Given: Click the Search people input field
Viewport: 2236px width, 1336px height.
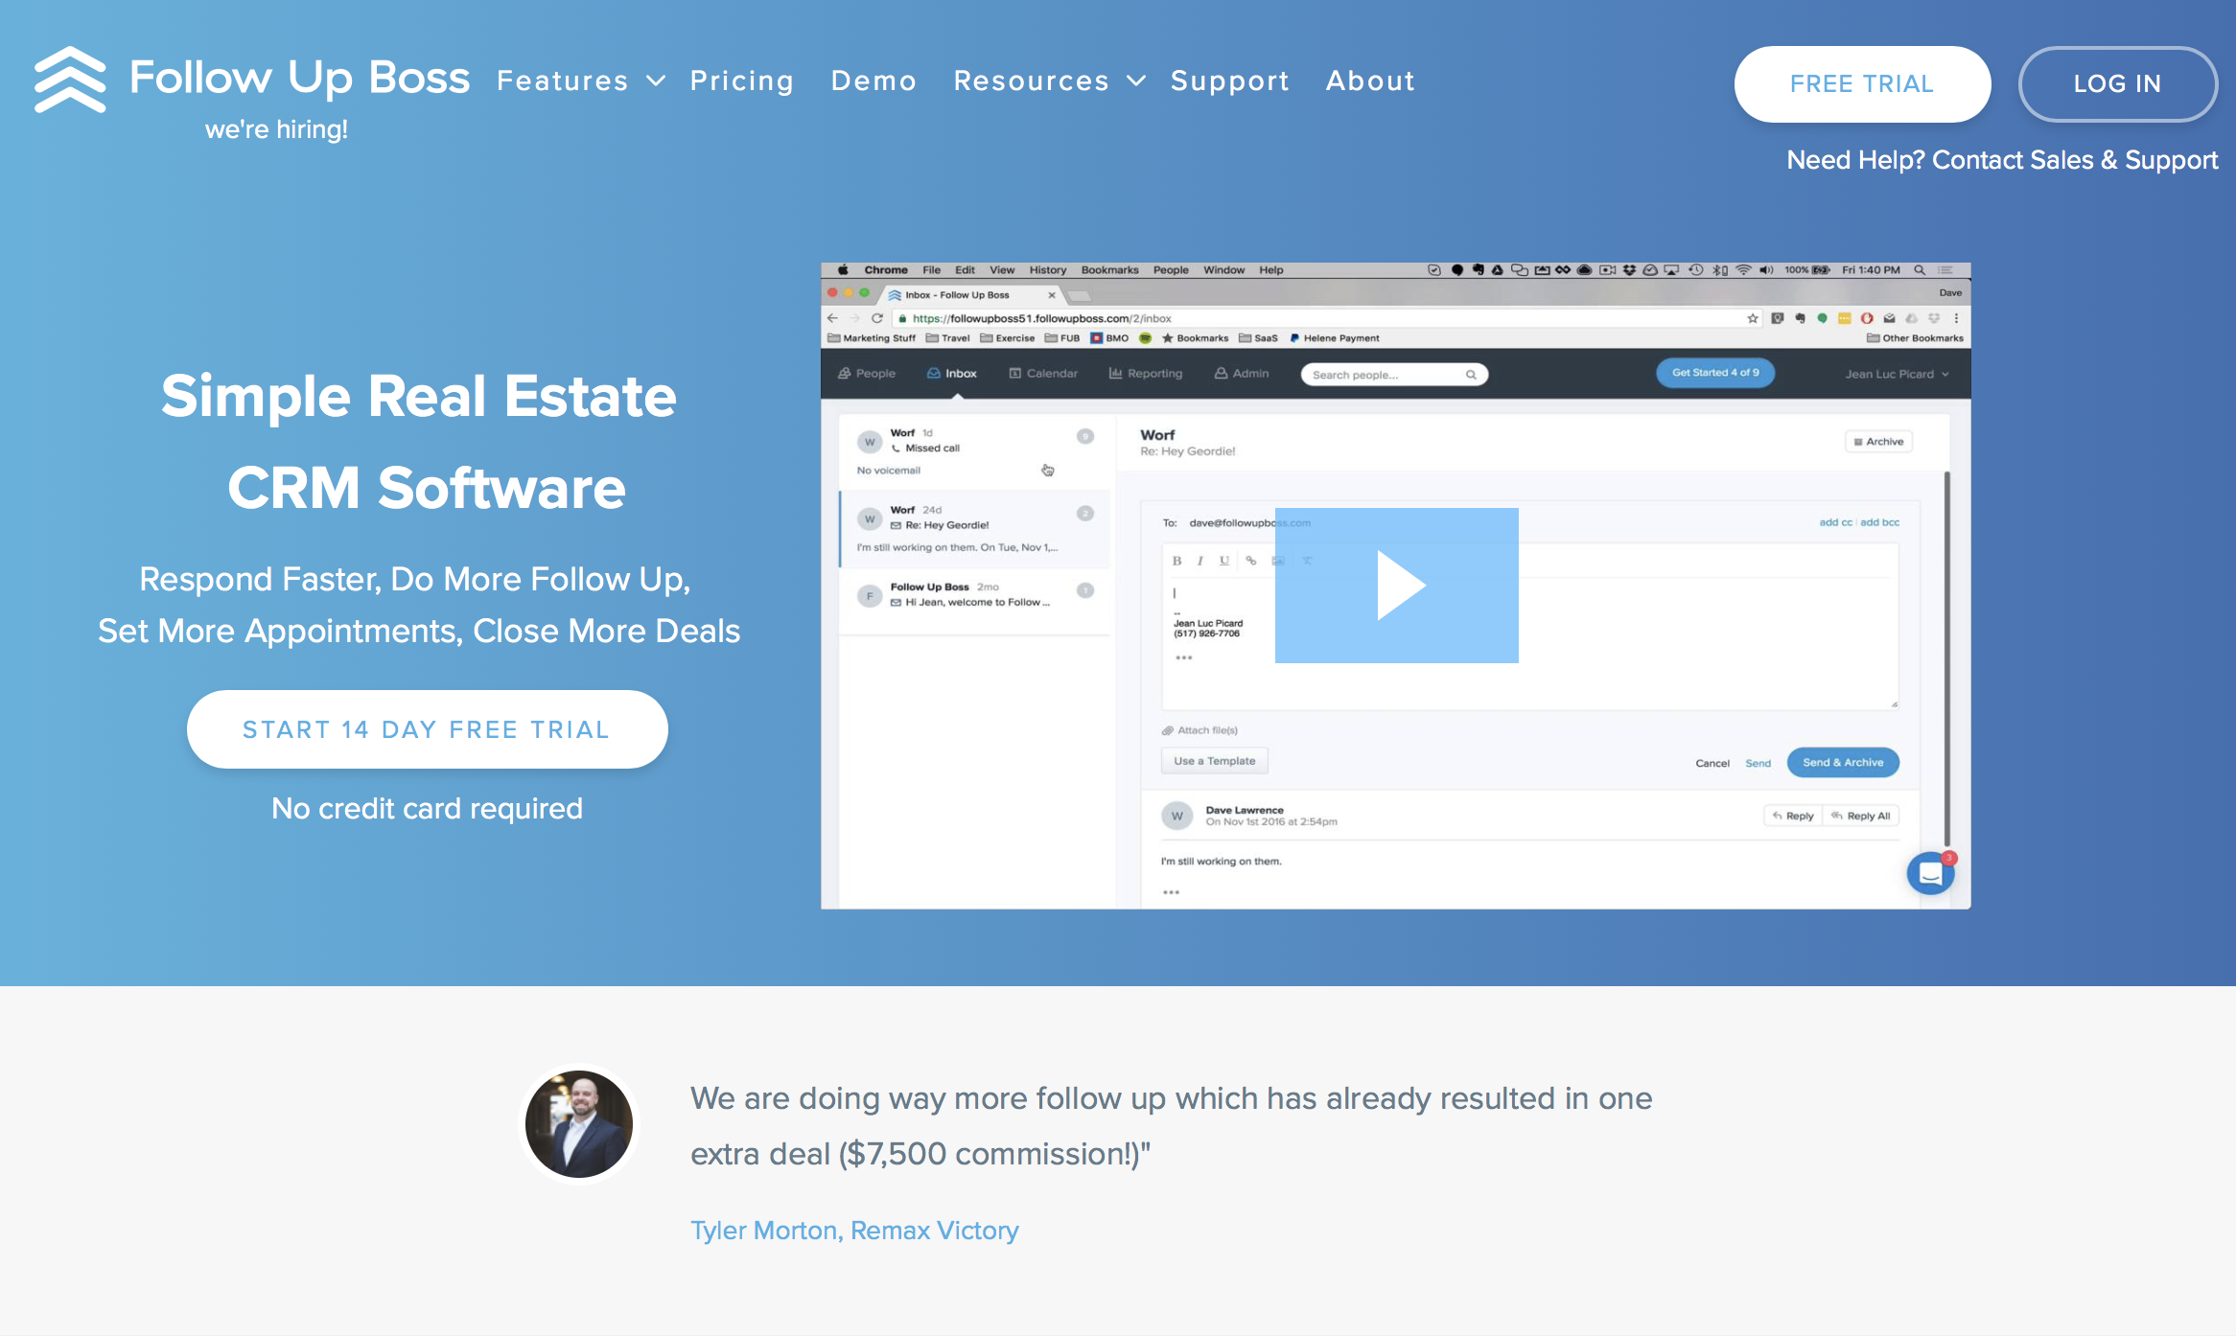Looking at the screenshot, I should click(1394, 375).
